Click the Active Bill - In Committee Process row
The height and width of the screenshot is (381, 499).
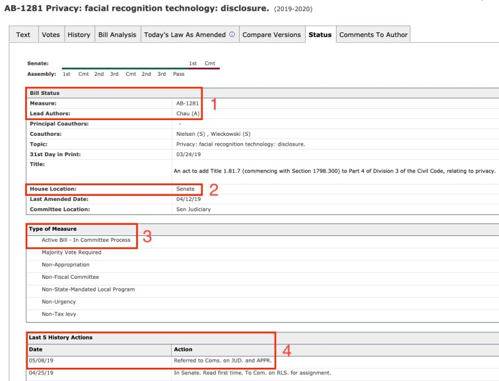pos(86,240)
